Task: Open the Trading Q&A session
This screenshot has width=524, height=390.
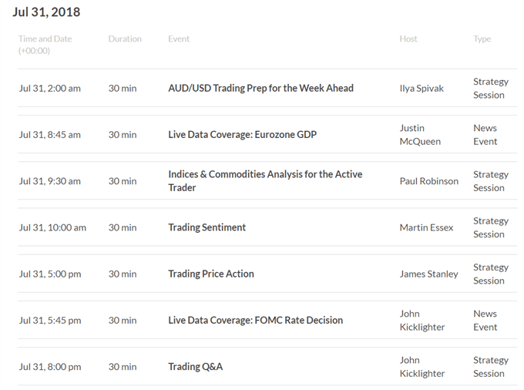Action: click(x=195, y=367)
